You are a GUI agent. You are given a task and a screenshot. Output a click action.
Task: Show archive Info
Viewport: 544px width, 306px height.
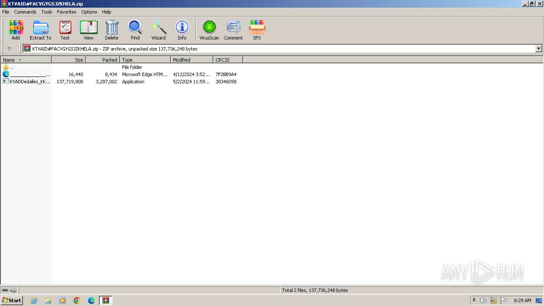tap(182, 30)
